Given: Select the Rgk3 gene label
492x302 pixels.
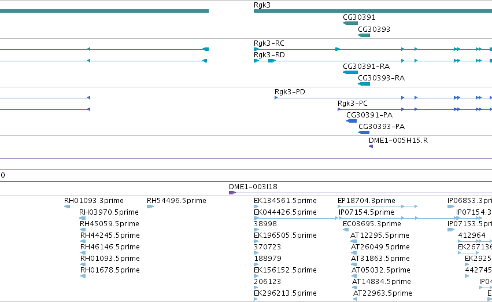Looking at the screenshot, I should click(x=262, y=5).
